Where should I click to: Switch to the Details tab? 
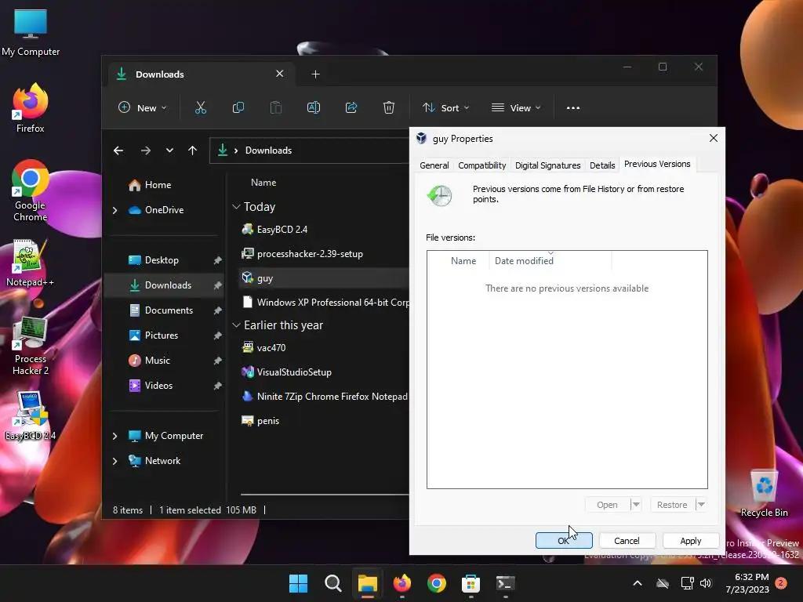(602, 165)
